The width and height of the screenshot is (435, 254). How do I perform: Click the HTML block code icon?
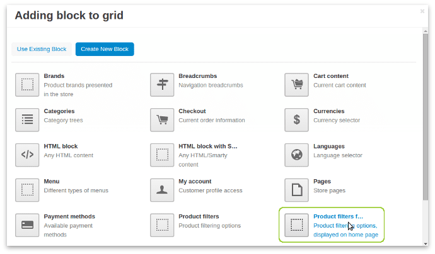coord(27,155)
